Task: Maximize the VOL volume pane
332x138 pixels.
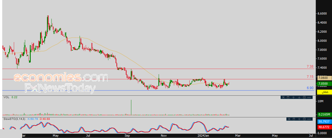Action: [288, 97]
